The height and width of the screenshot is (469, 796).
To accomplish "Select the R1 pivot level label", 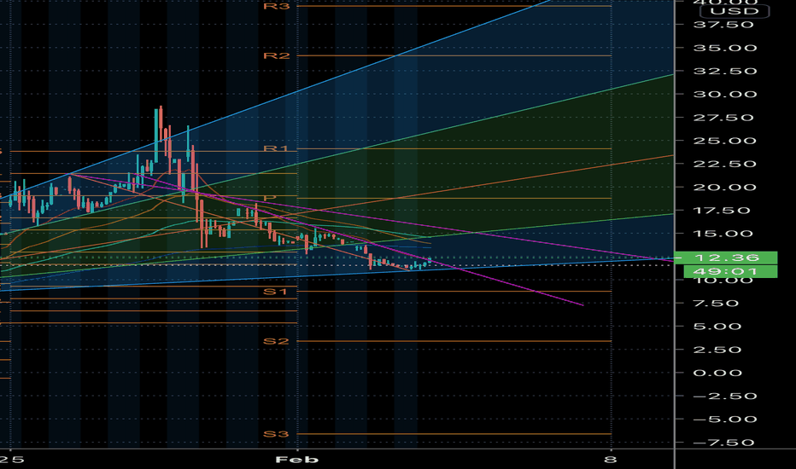I will click(276, 148).
